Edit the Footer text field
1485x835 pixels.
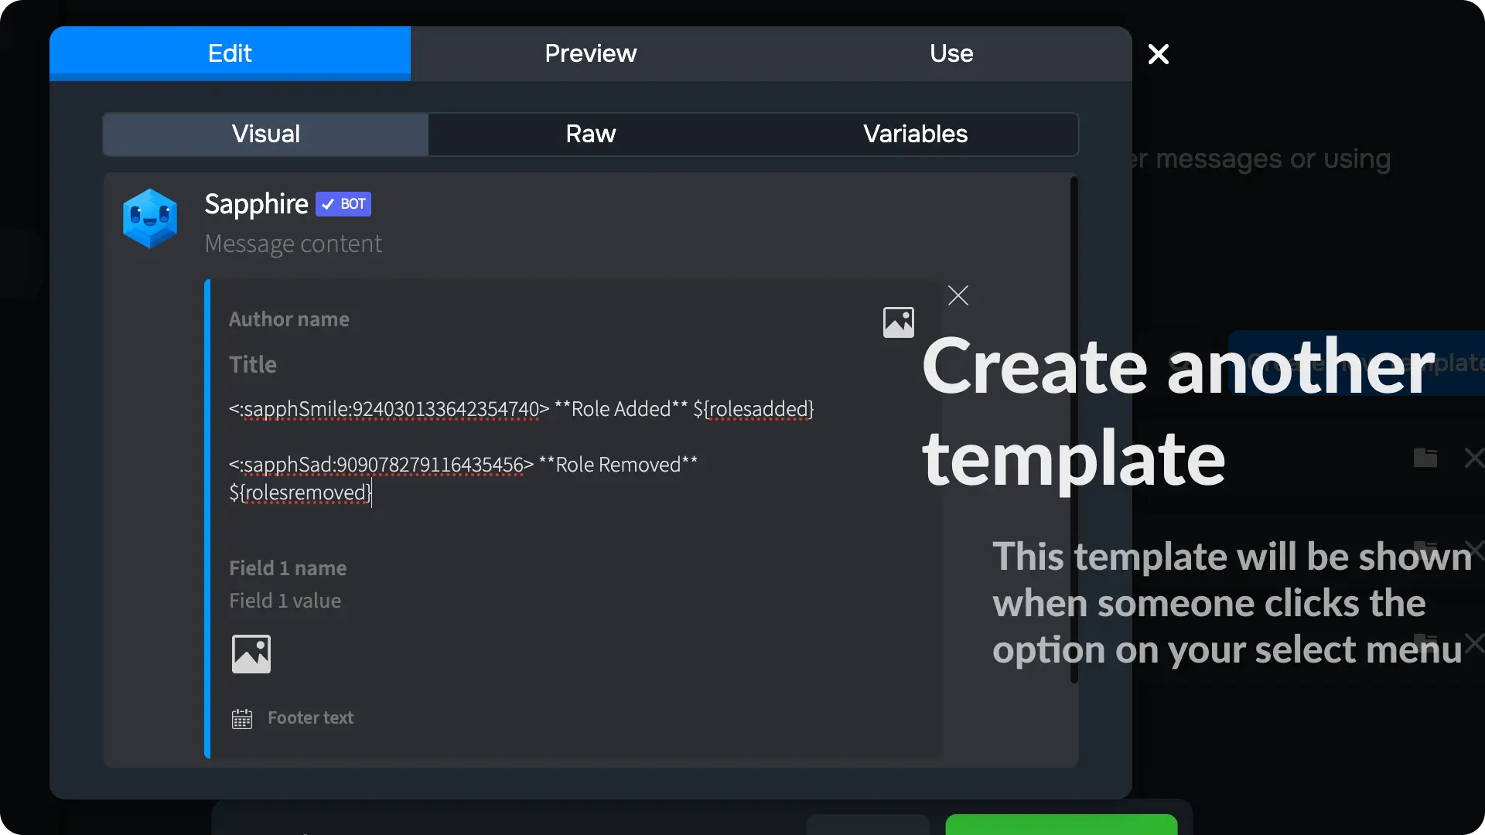tap(310, 717)
